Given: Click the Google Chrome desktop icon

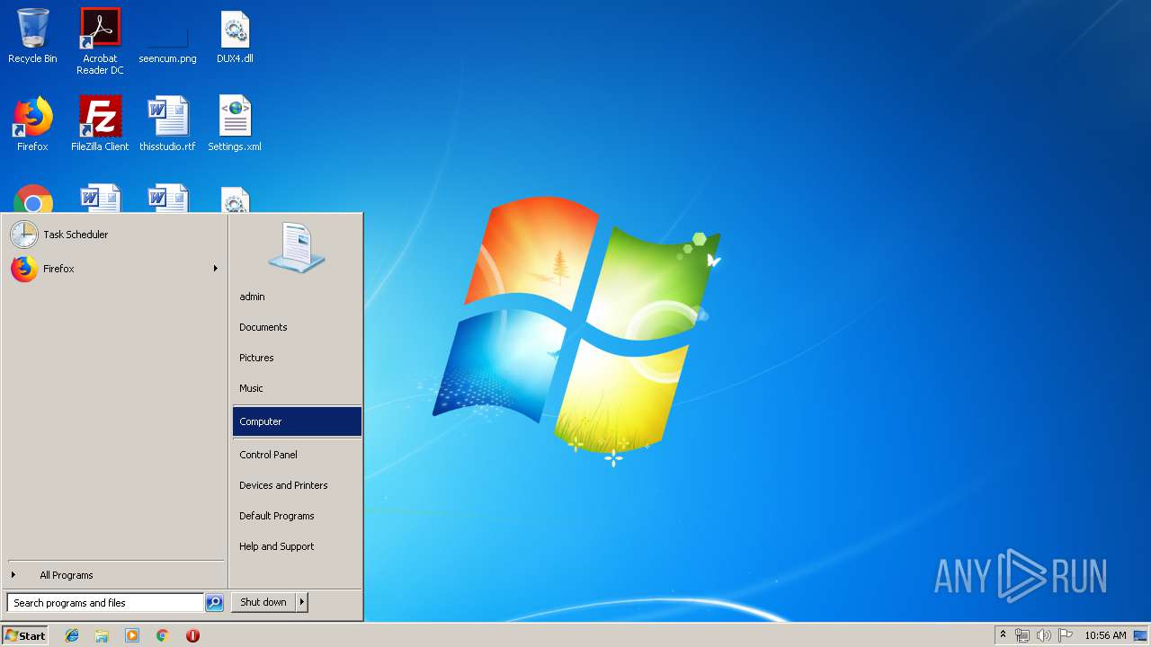Looking at the screenshot, I should tap(33, 199).
